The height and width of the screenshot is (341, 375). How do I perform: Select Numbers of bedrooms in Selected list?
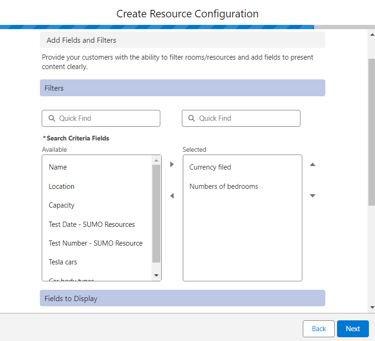coord(224,186)
